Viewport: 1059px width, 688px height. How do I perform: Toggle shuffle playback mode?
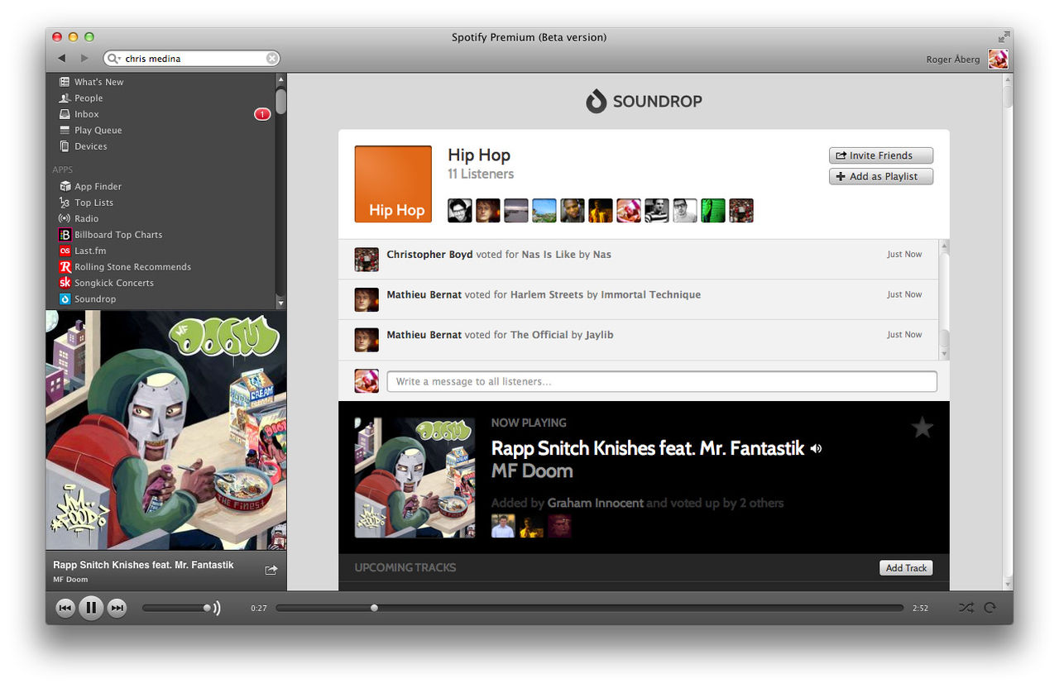(x=966, y=608)
